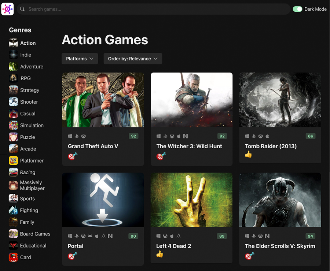330x271 pixels.
Task: Click the Shooter genre icon
Action: (x=13, y=102)
